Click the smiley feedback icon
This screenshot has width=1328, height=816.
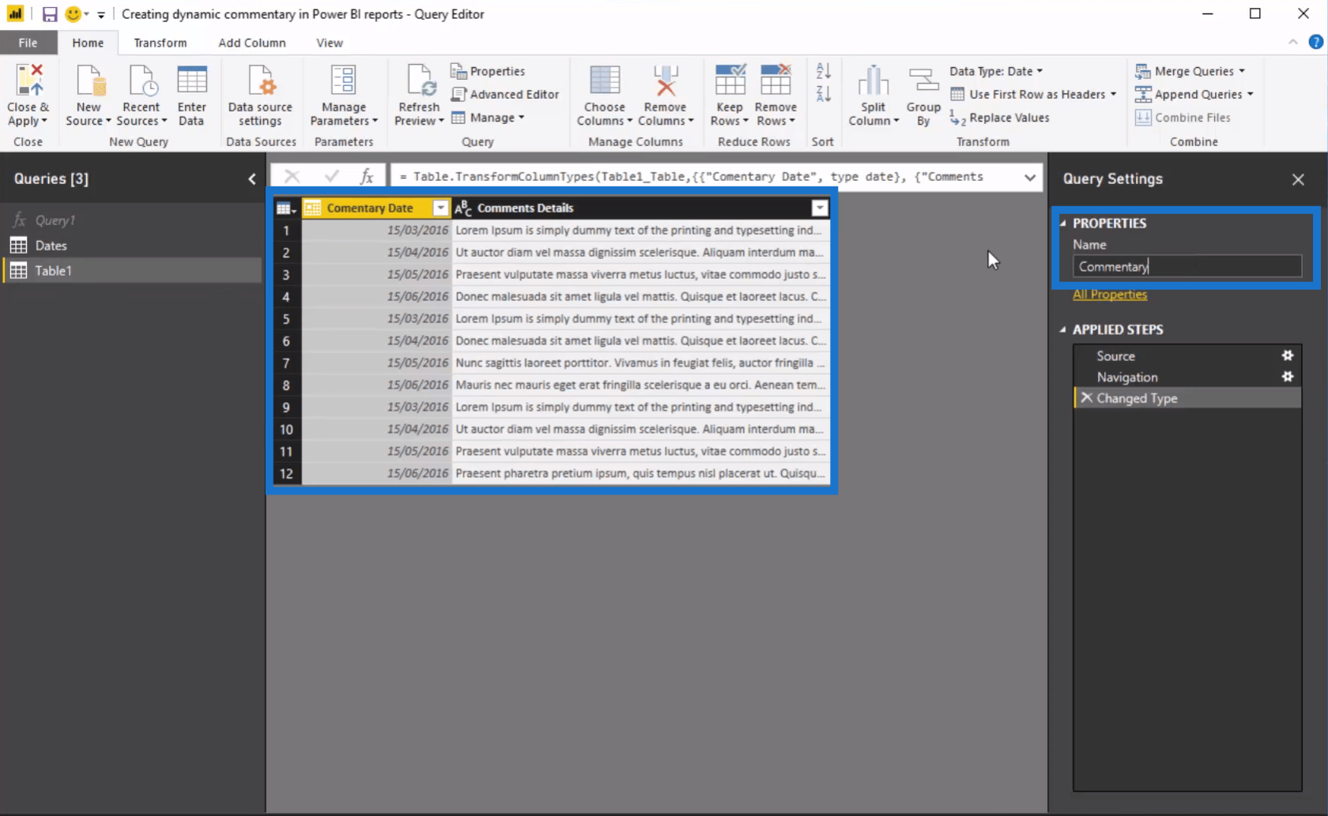click(x=73, y=14)
